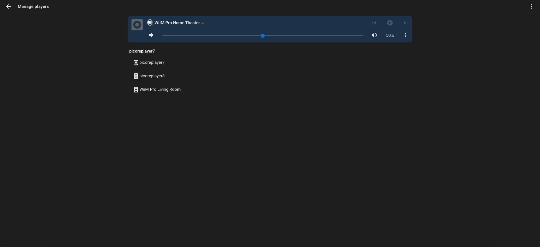Click the Manage players title
Screen dimensions: 540x247
(x=33, y=6)
